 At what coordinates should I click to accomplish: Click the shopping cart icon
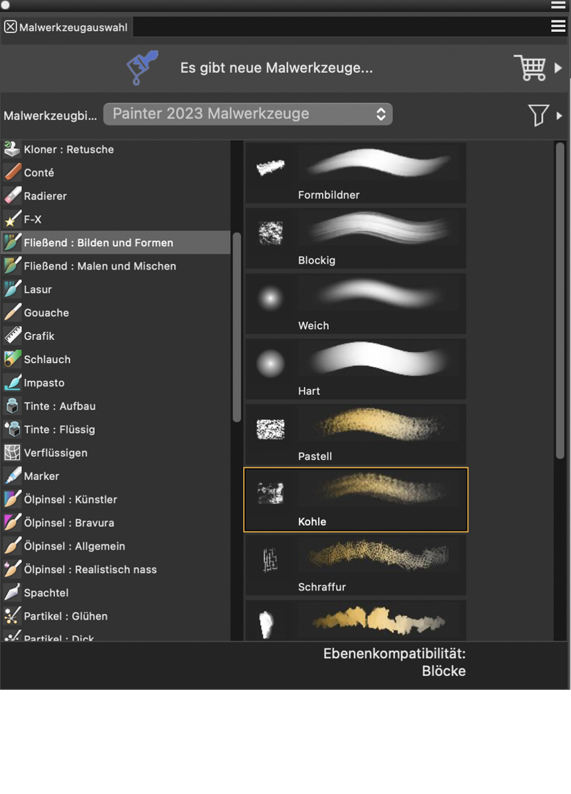[x=530, y=68]
